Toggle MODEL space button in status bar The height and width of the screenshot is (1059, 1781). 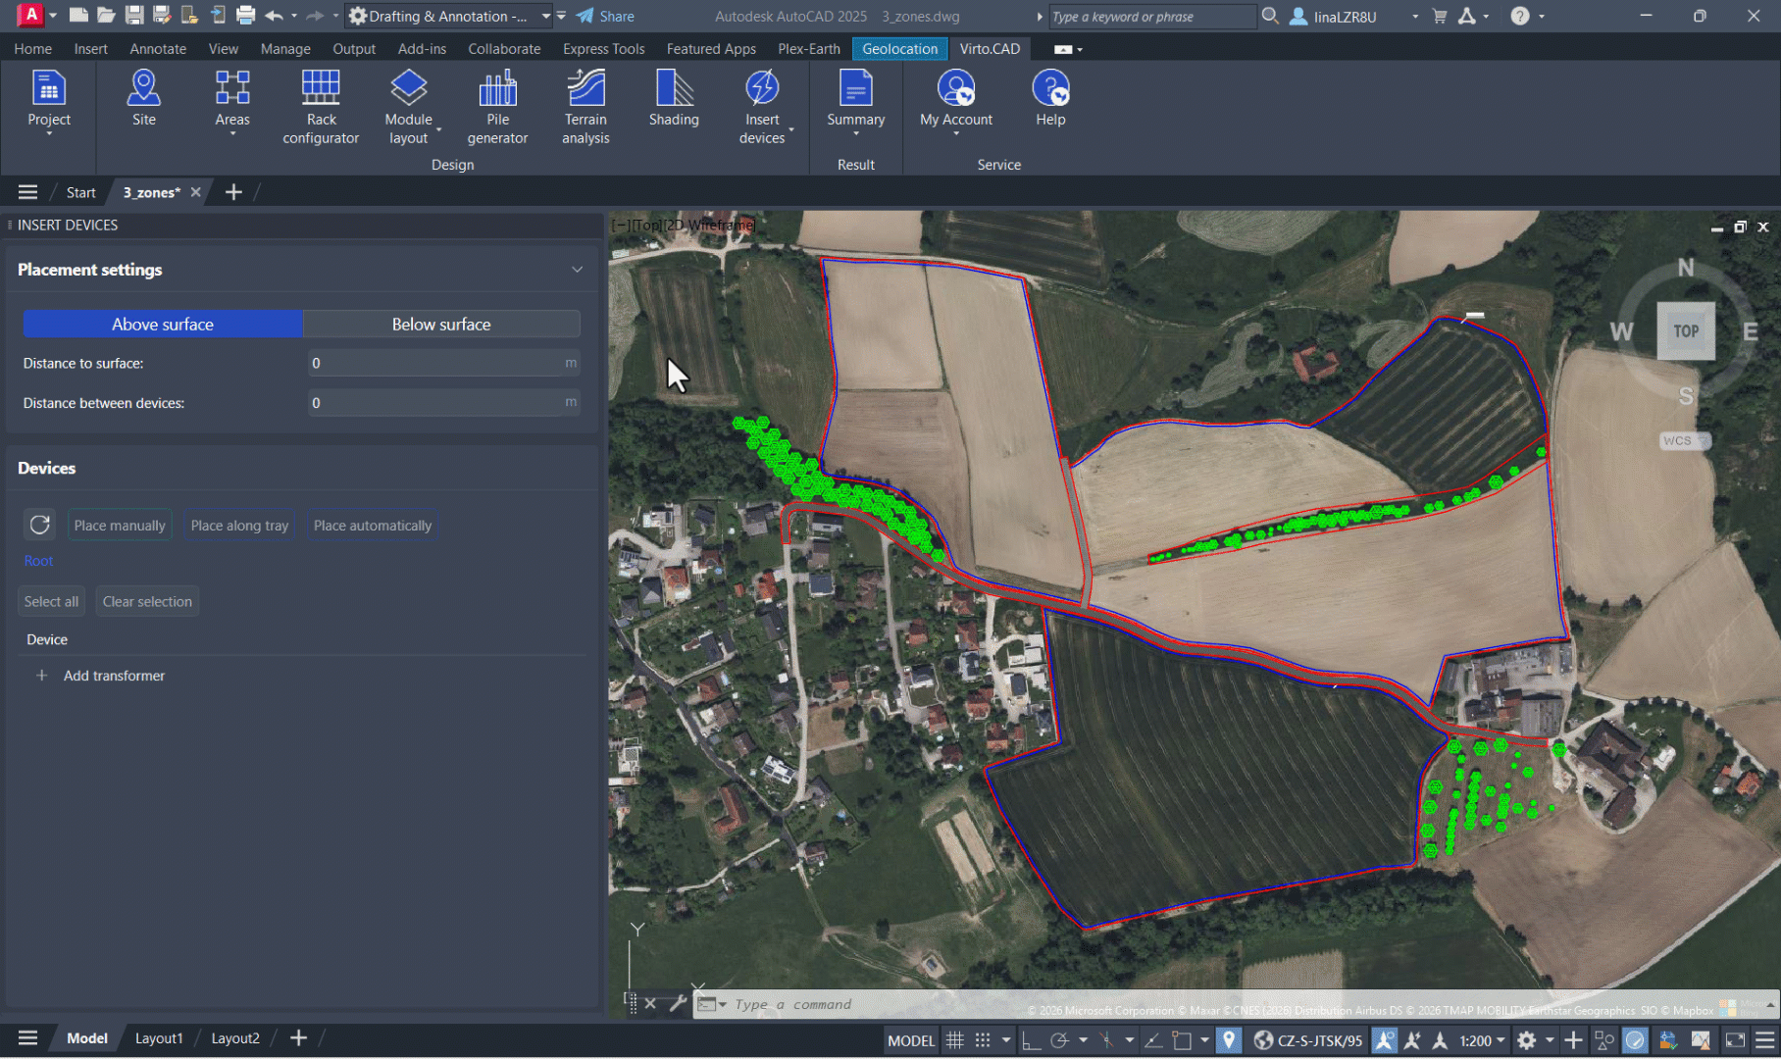point(911,1040)
